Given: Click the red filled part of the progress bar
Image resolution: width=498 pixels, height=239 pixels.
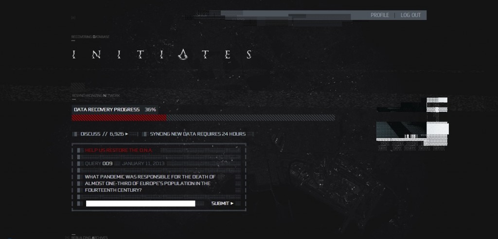Looking at the screenshot, I should pos(119,118).
